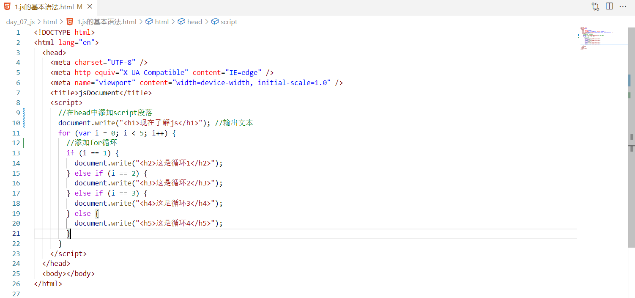Click closing brace on line 22

60,243
